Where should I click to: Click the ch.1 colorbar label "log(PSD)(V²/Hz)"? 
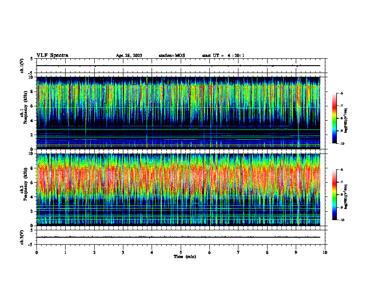coord(346,120)
